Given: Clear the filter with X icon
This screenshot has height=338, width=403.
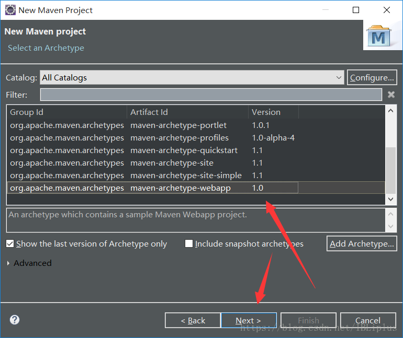Looking at the screenshot, I should click(x=391, y=95).
